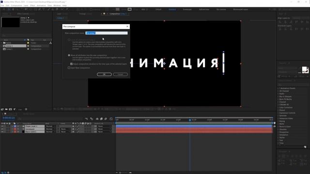Click the Comp 1 project thumbnail
This screenshot has width=310, height=174.
pos(10,22)
